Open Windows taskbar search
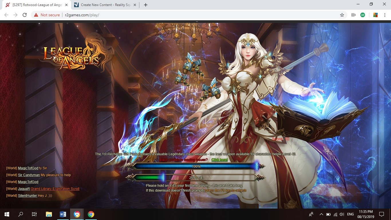This screenshot has height=220, width=391. coord(21,214)
